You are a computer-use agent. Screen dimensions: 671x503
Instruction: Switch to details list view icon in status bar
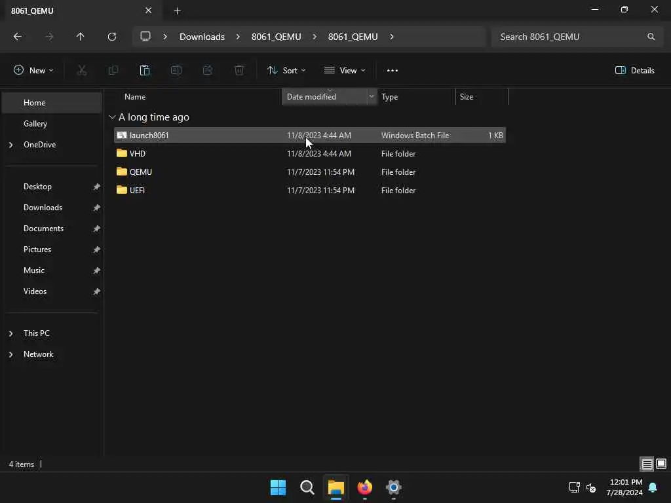click(x=647, y=464)
